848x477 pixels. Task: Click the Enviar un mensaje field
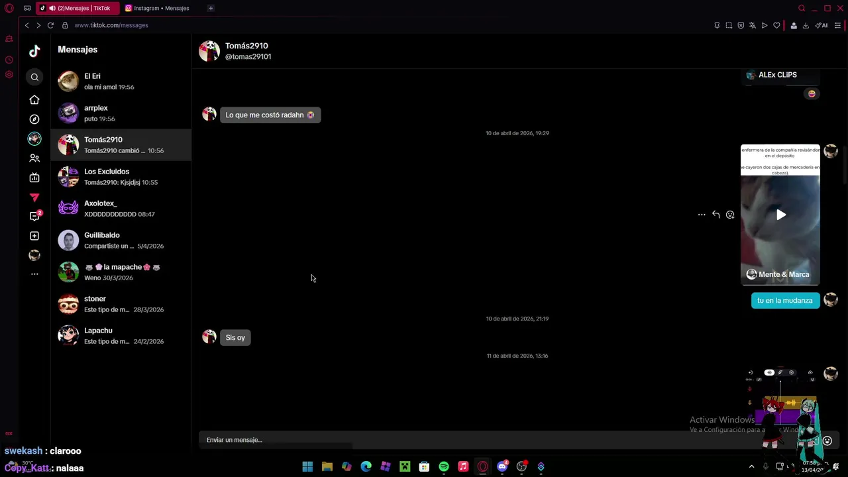(x=503, y=440)
